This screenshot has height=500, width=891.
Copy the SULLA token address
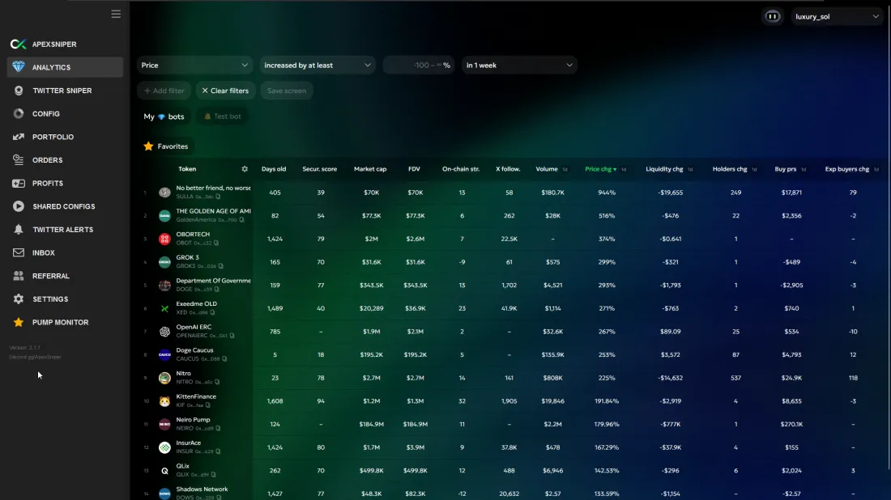(218, 197)
